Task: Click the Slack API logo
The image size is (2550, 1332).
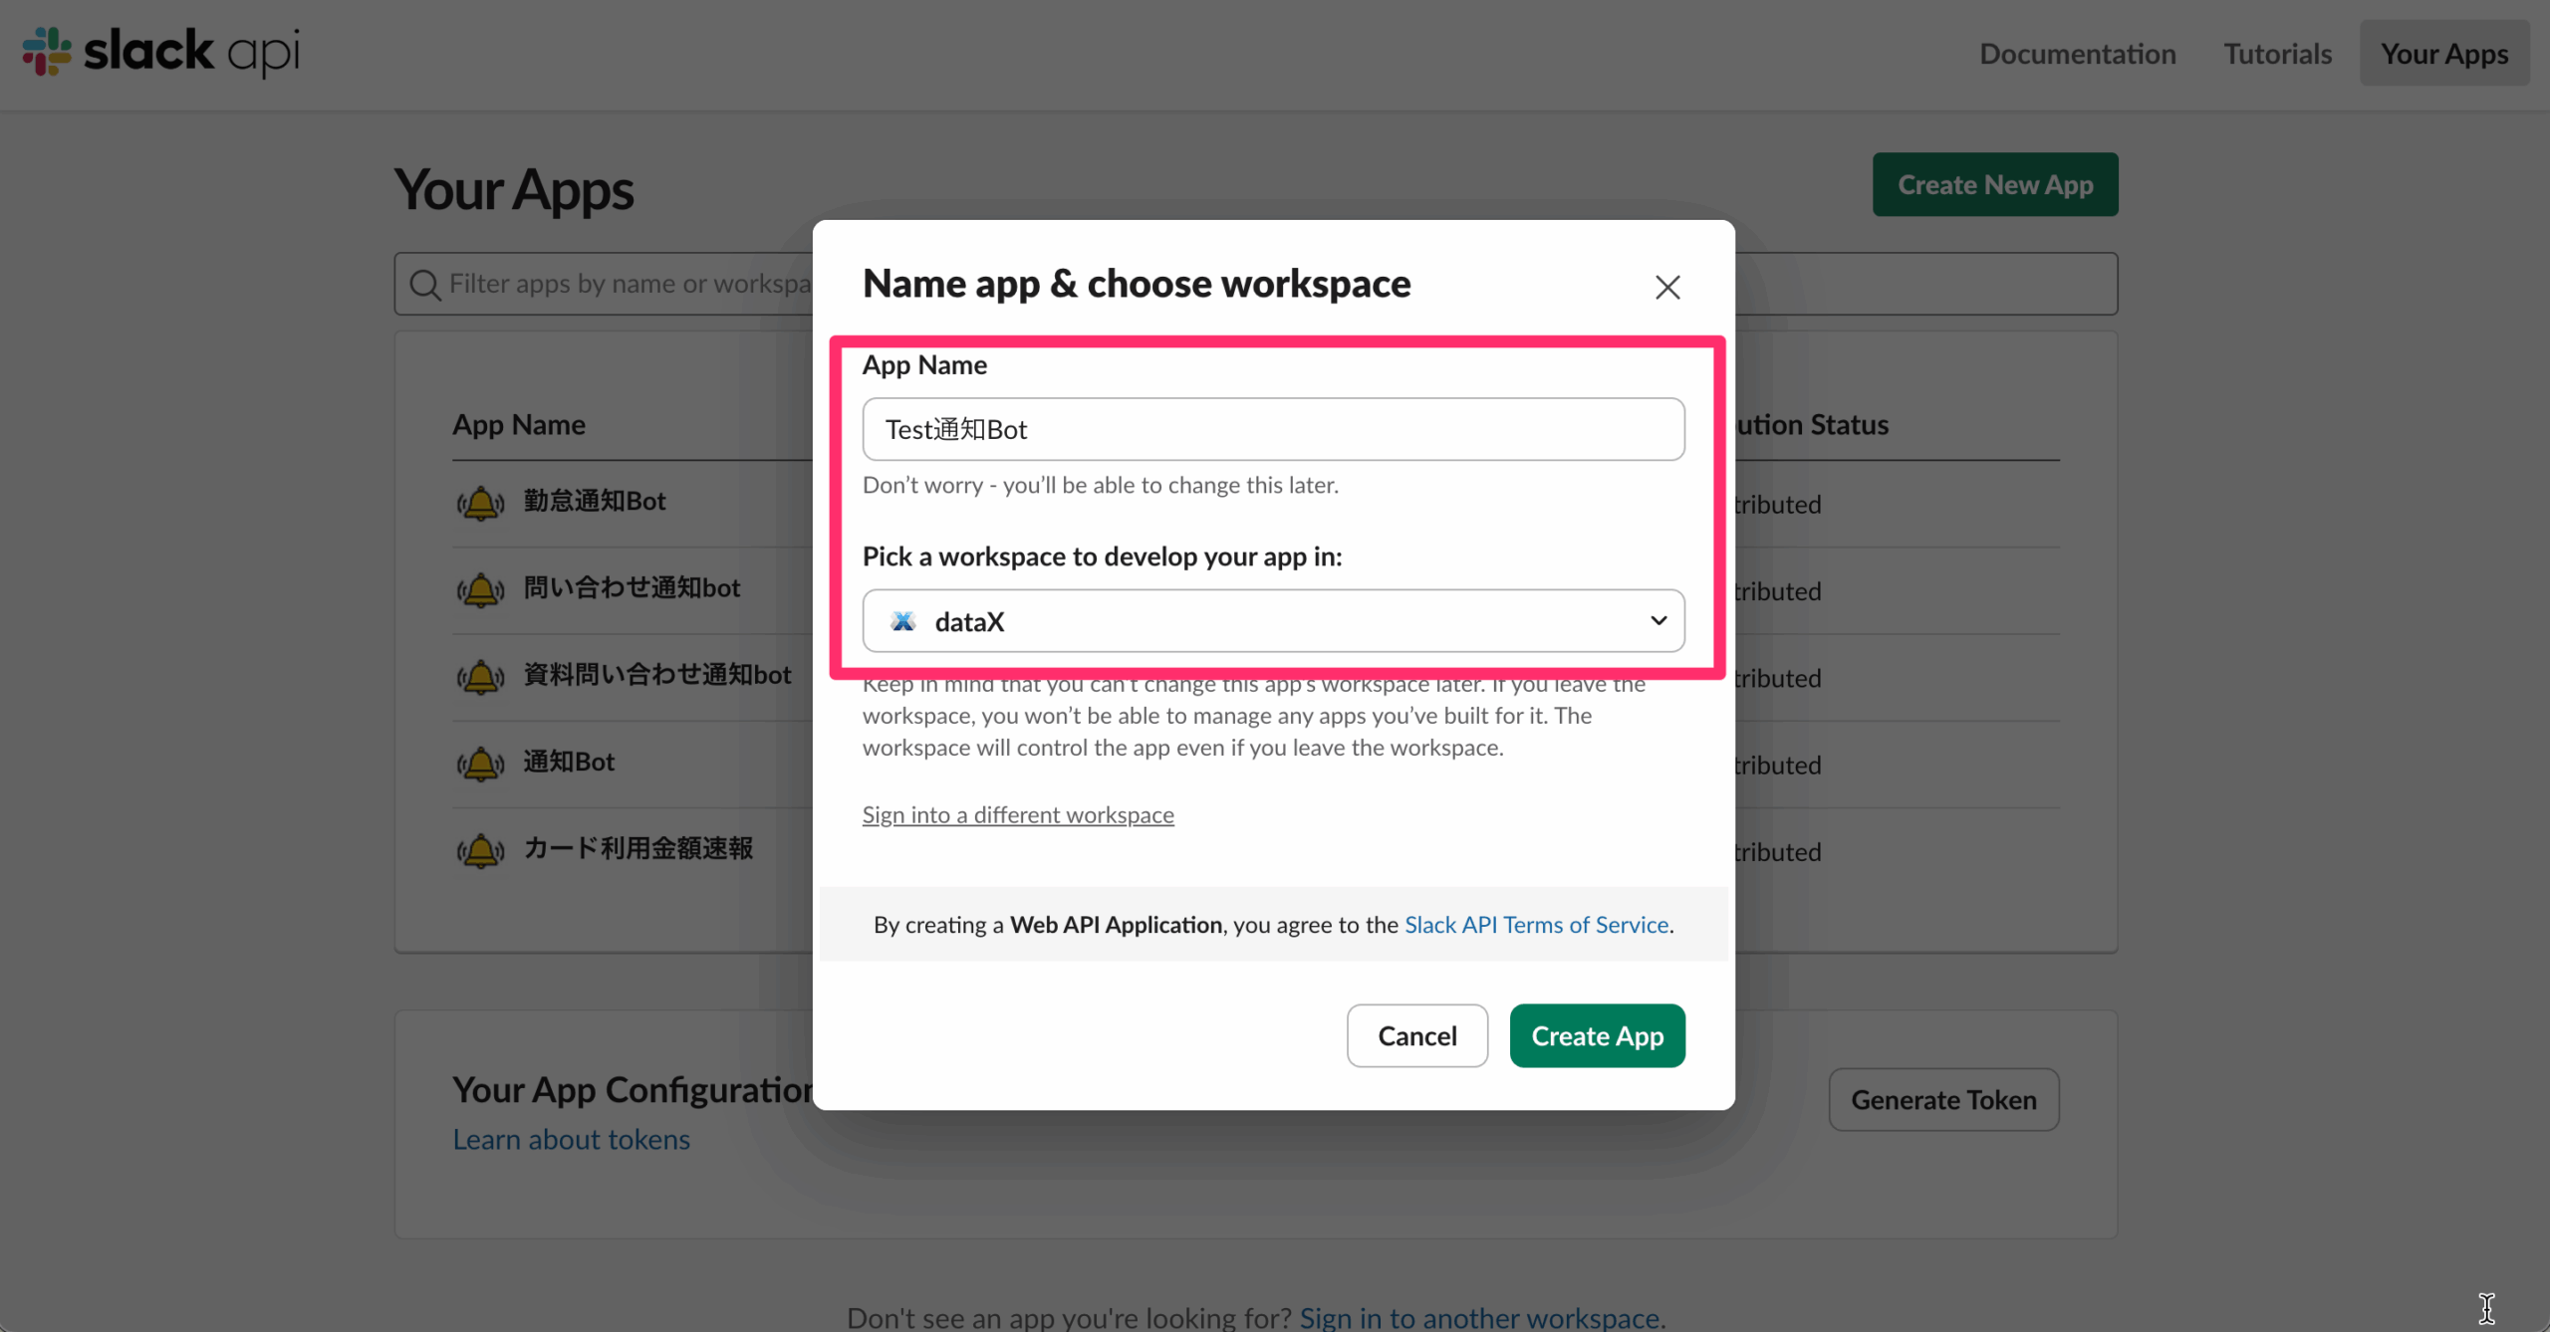Action: (x=160, y=52)
